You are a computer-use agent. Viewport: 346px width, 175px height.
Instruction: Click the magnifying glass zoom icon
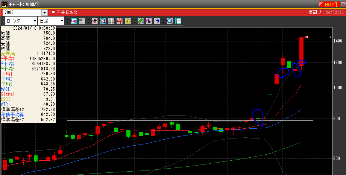(170, 21)
